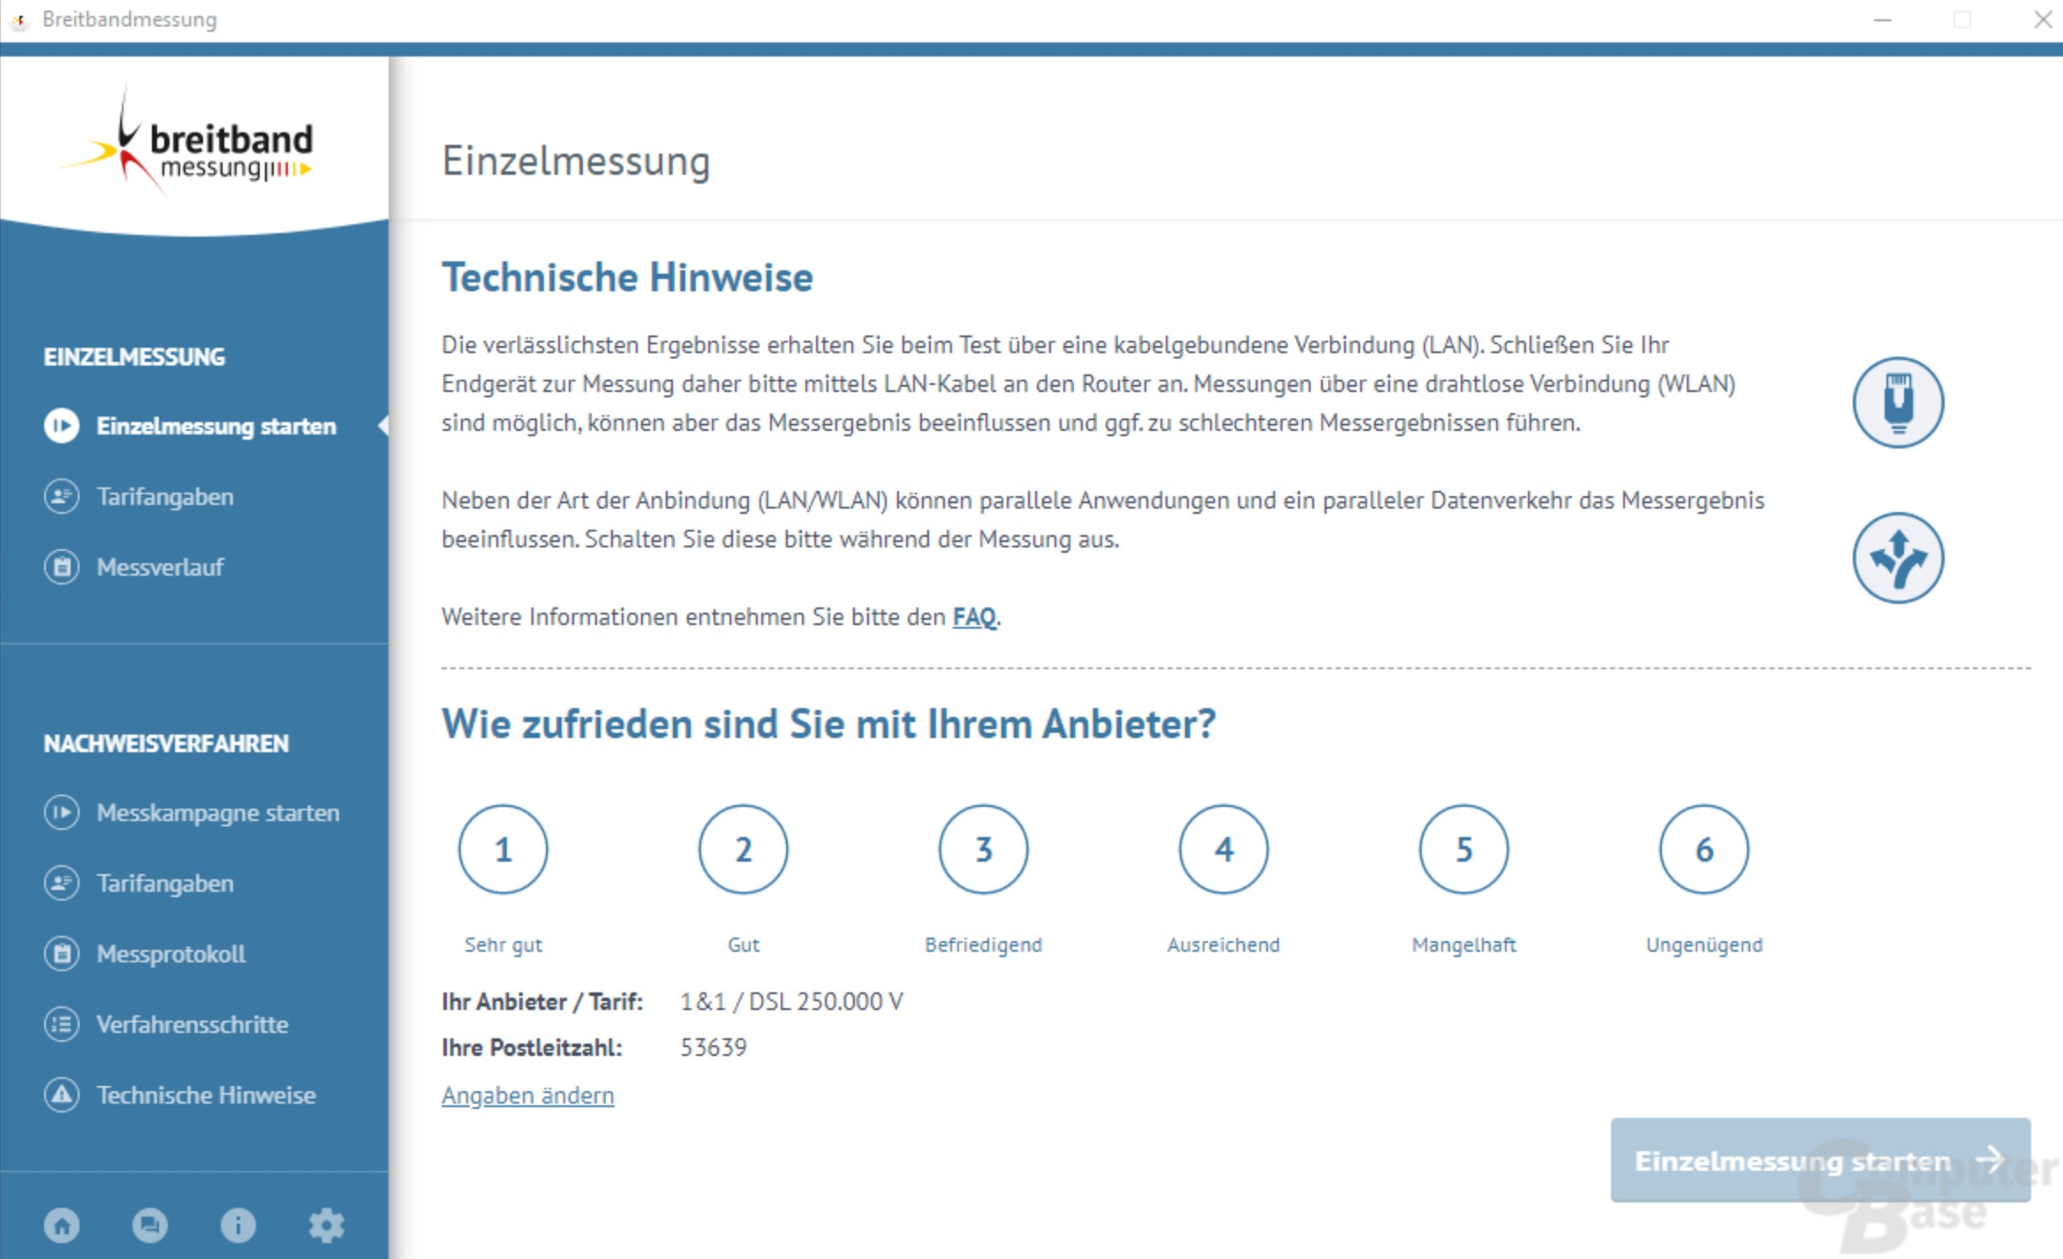Screen dimensions: 2063x1259
Task: Click the NACHWEISVERFAHREN section header
Action: 166,743
